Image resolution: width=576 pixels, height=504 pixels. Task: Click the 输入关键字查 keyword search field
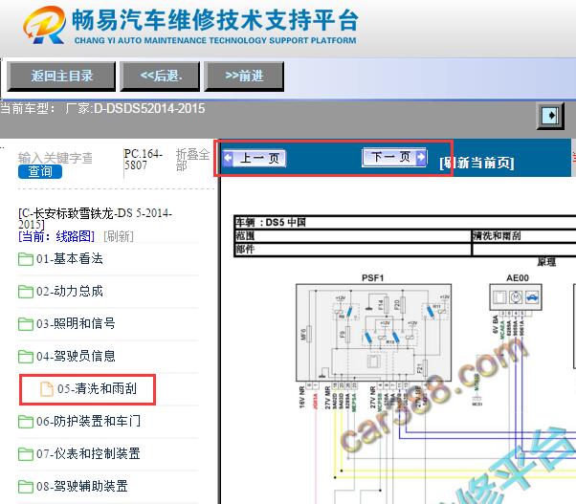(x=55, y=158)
